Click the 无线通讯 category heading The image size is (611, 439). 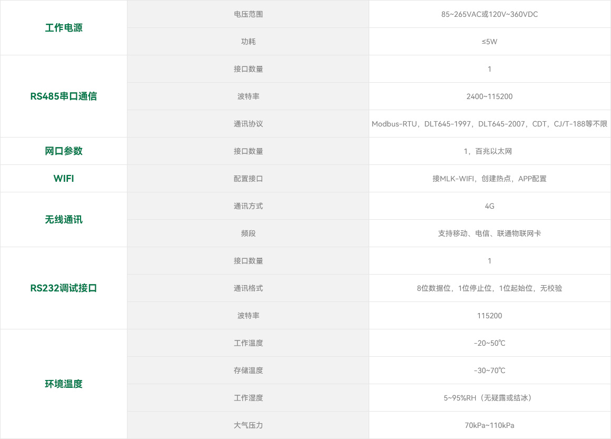tap(64, 220)
